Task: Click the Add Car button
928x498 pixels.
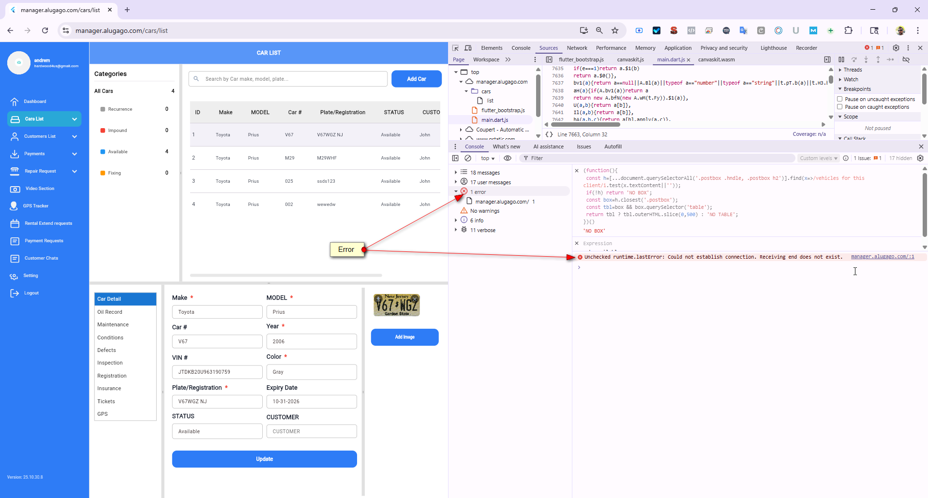Action: (416, 79)
